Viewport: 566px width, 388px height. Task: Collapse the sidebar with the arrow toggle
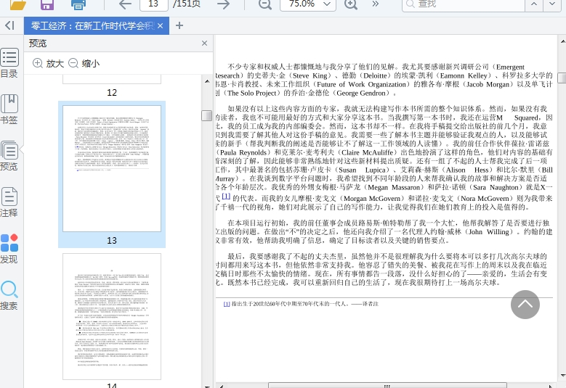[9, 26]
